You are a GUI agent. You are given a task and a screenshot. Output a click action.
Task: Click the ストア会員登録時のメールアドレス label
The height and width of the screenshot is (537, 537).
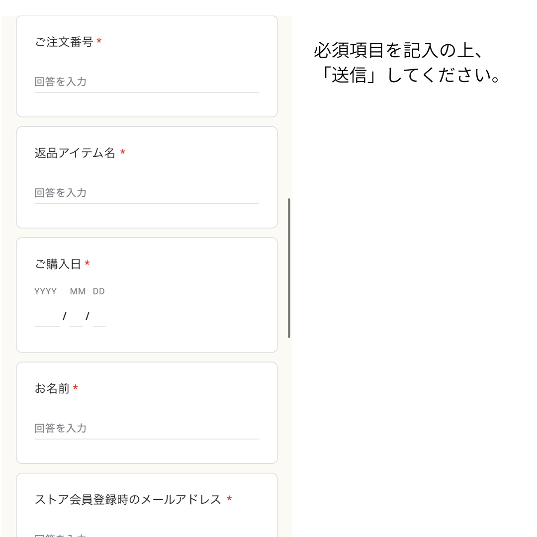(128, 500)
